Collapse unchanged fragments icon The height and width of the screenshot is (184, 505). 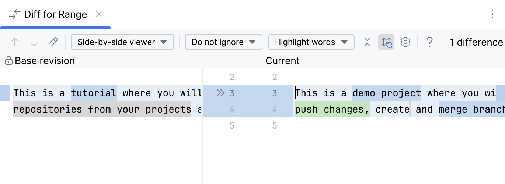pyautogui.click(x=367, y=42)
